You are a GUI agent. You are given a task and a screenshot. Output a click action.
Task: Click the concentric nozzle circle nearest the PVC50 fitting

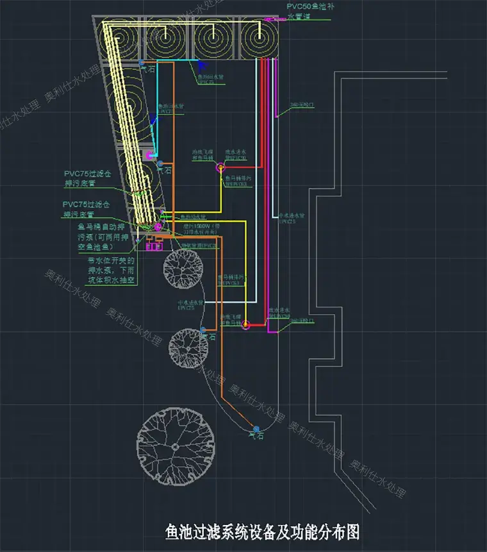point(260,38)
